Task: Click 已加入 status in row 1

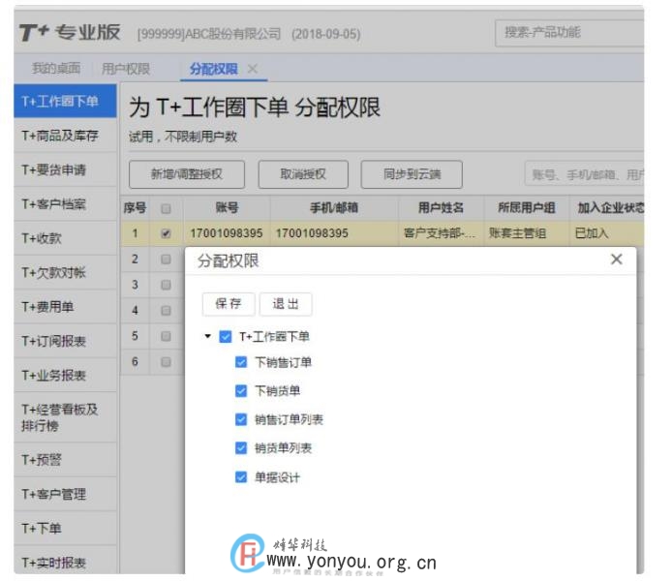Action: (592, 233)
